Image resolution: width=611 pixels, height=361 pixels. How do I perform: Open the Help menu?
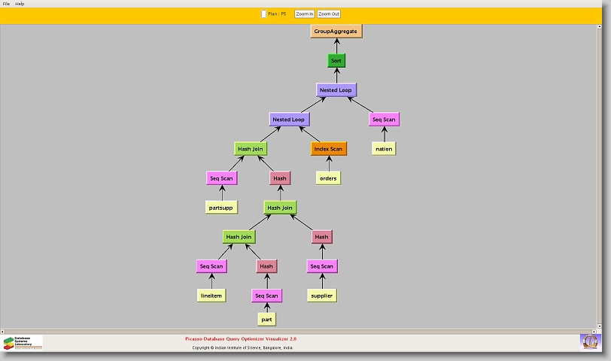[20, 4]
